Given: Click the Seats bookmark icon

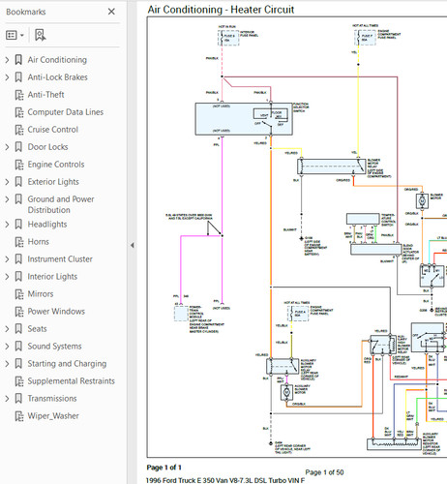Looking at the screenshot, I should pos(18,329).
